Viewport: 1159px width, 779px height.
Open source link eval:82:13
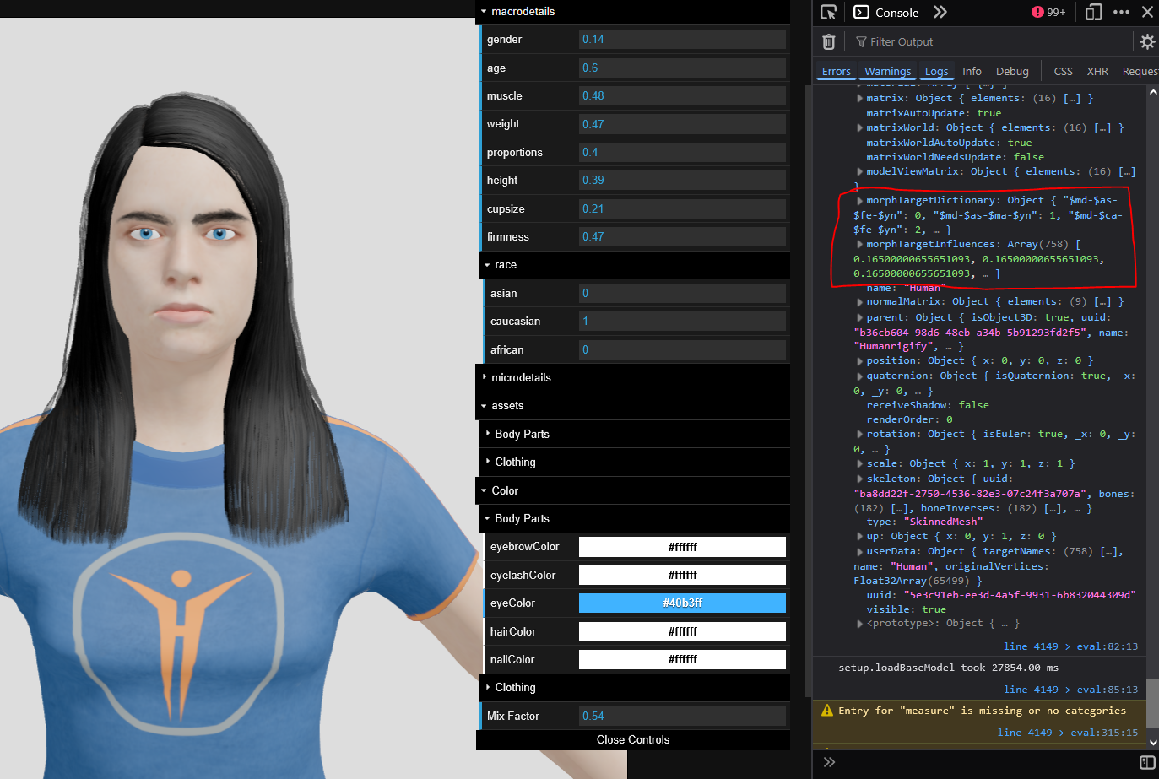click(x=1070, y=646)
